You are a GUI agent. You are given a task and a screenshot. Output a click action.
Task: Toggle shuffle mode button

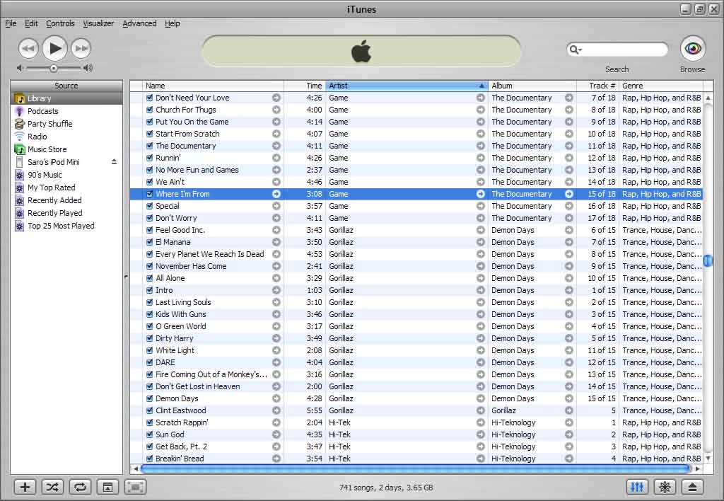tap(52, 487)
